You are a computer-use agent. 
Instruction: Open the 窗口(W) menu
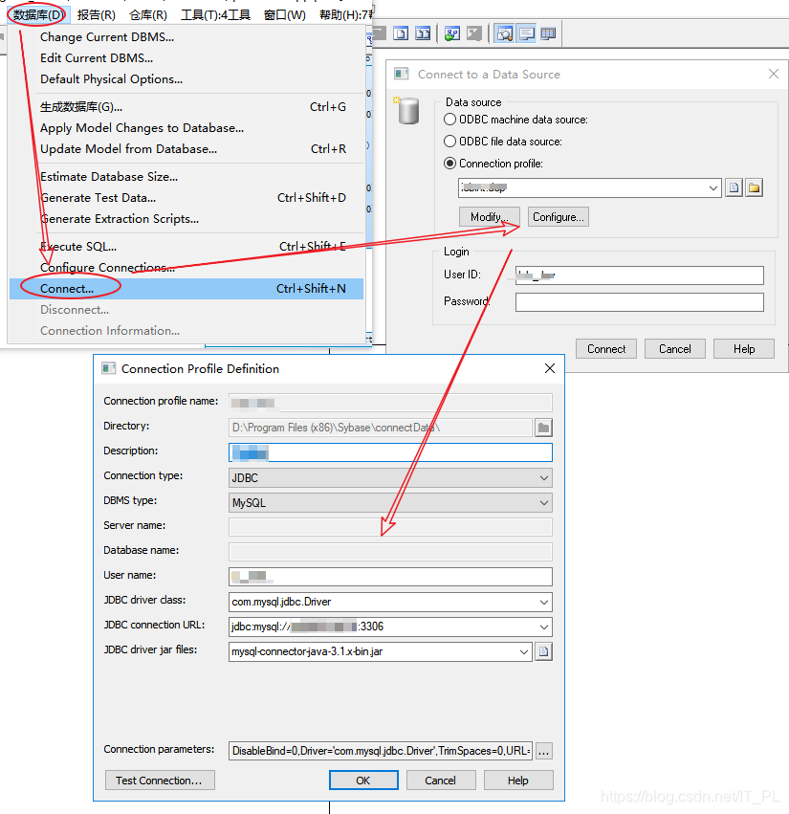tap(284, 14)
